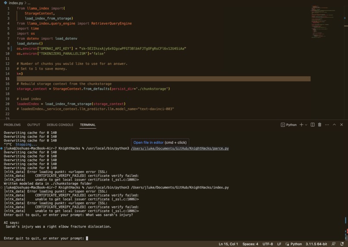348x247 pixels.
Task: Click k=3 on line 14
Action: click(20, 74)
